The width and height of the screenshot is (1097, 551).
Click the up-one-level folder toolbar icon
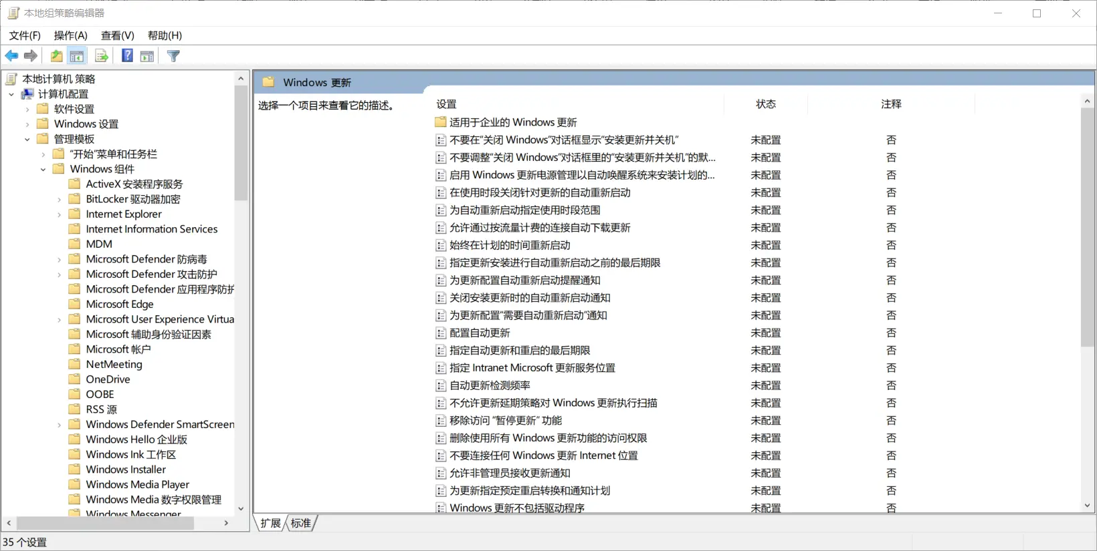coord(57,56)
